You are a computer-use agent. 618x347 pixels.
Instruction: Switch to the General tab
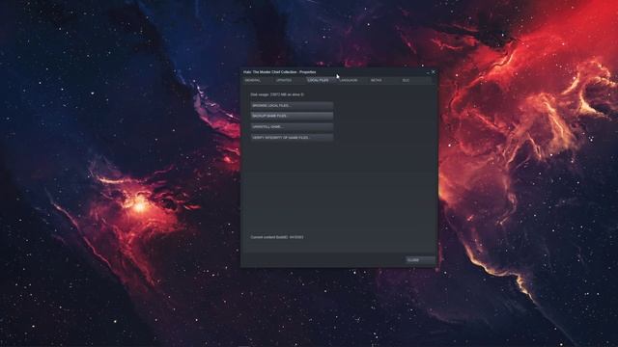pos(259,80)
